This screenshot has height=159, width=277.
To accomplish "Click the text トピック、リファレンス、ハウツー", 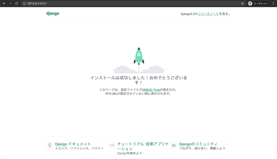I will (x=79, y=148).
